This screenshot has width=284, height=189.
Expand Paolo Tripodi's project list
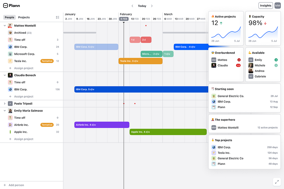point(5,104)
